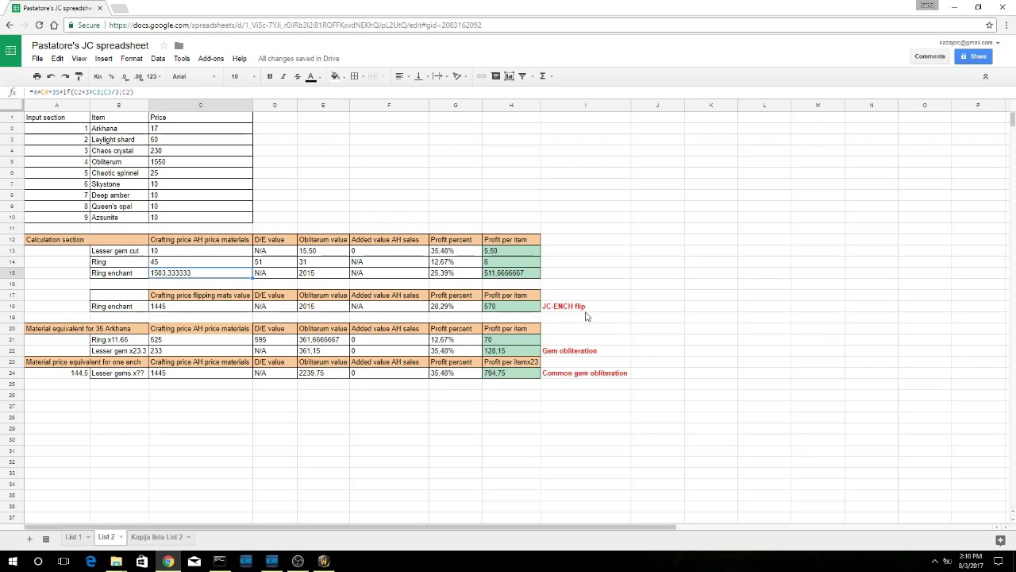Screen dimensions: 1016x572
Task: Click the move-to-folder icon beside the title
Action: coord(179,45)
